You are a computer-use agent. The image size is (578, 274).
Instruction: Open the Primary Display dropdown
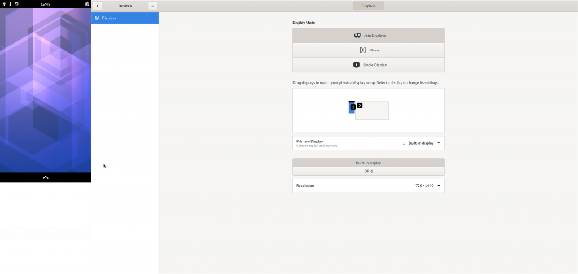click(368, 143)
